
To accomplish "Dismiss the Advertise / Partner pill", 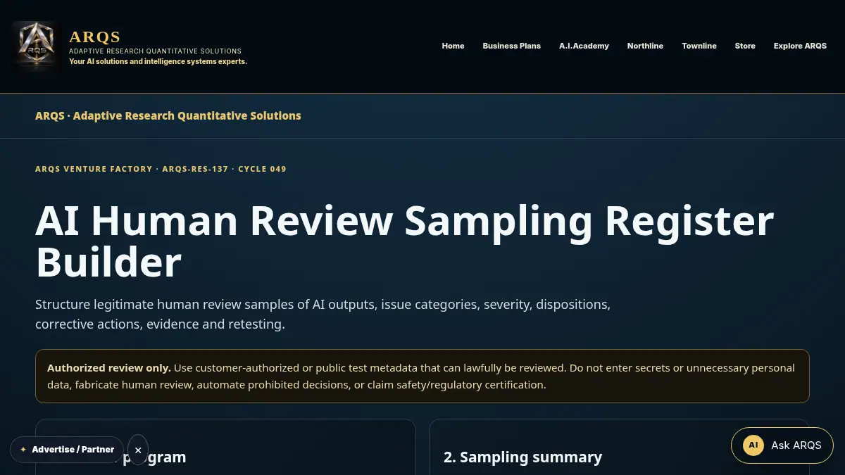I will 138,450.
